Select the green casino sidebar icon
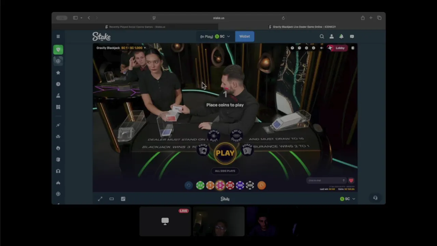Viewport: 437px width, 246px height. pos(58,50)
